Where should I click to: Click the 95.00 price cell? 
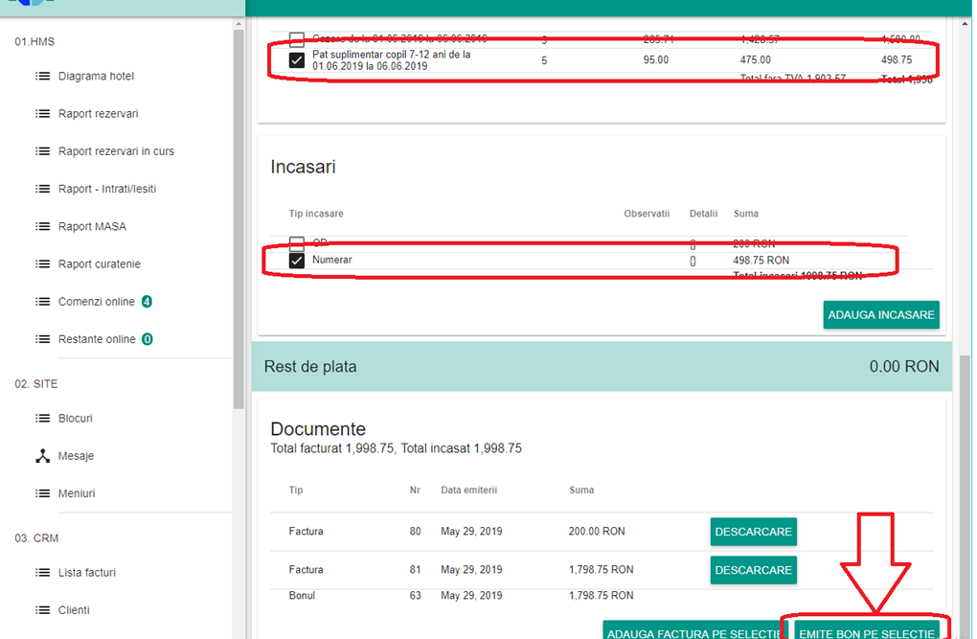coord(656,59)
